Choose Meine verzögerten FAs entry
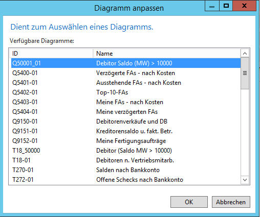The width and height of the screenshot is (260, 217). pyautogui.click(x=126, y=112)
